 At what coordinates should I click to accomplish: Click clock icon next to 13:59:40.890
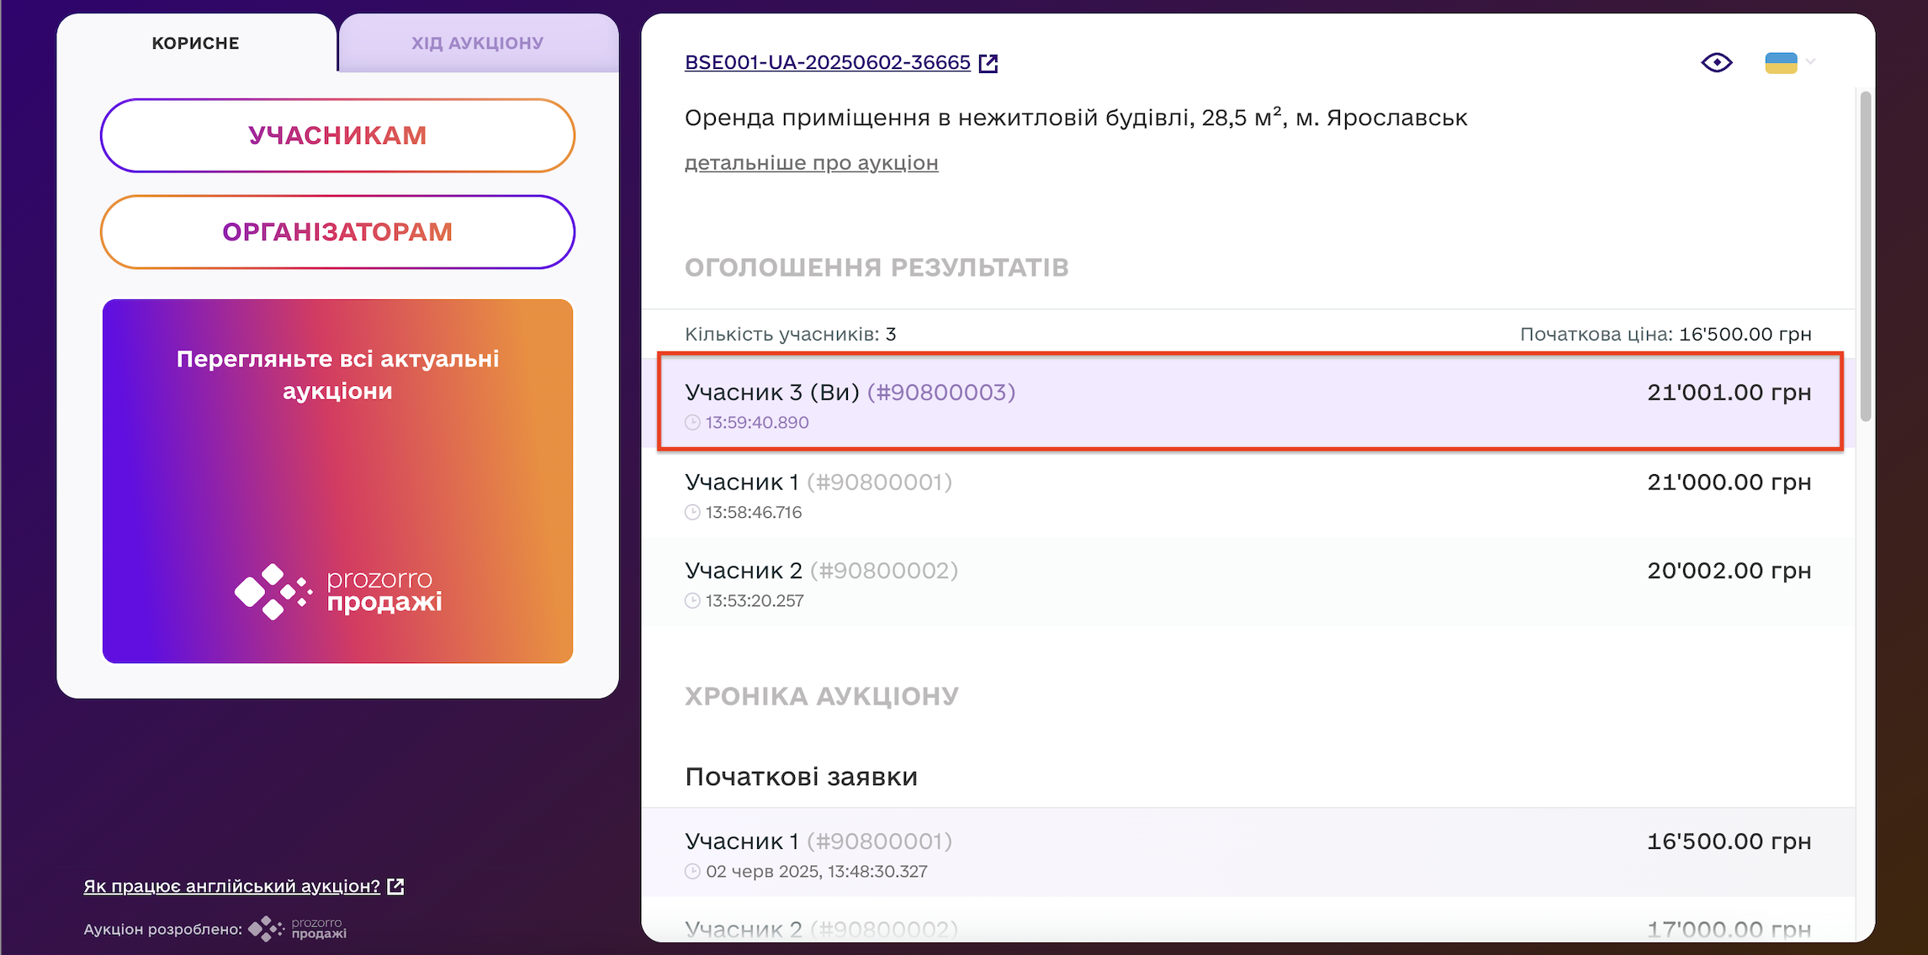(x=692, y=423)
